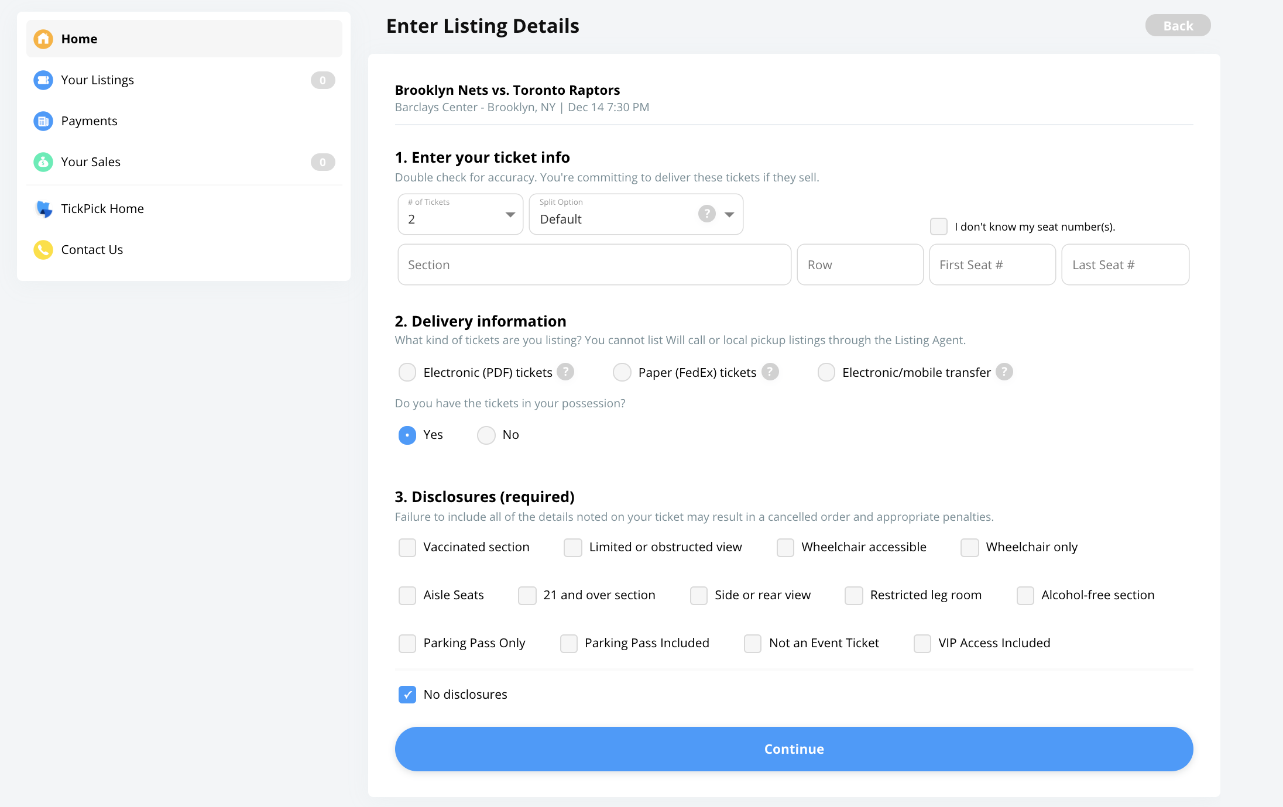Click the Back button
Screen dimensions: 1283x807
tap(1177, 24)
